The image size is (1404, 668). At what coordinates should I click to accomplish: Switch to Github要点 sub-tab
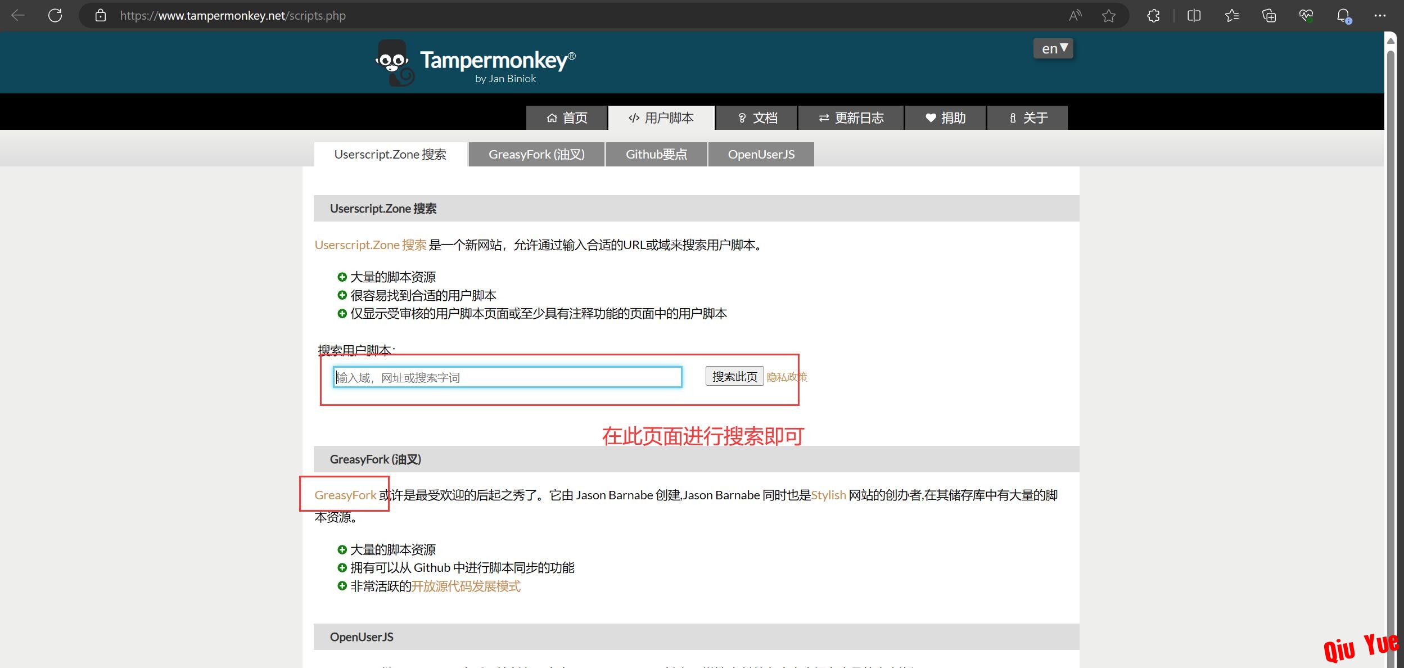[x=656, y=154]
